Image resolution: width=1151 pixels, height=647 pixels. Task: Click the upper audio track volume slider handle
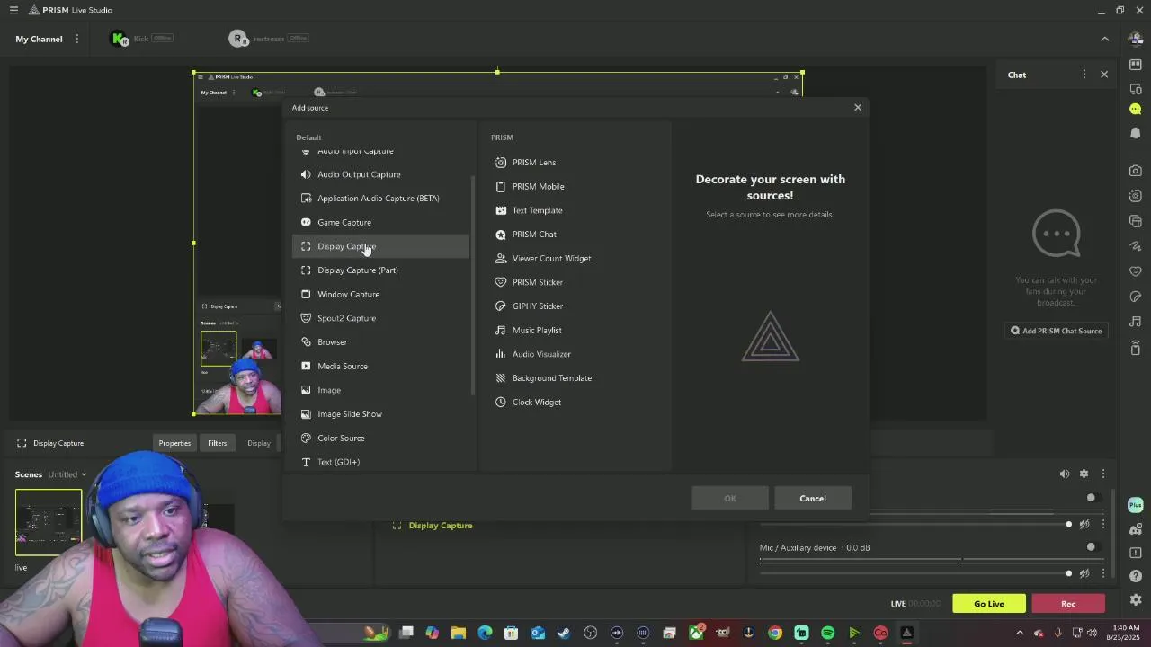click(1069, 524)
